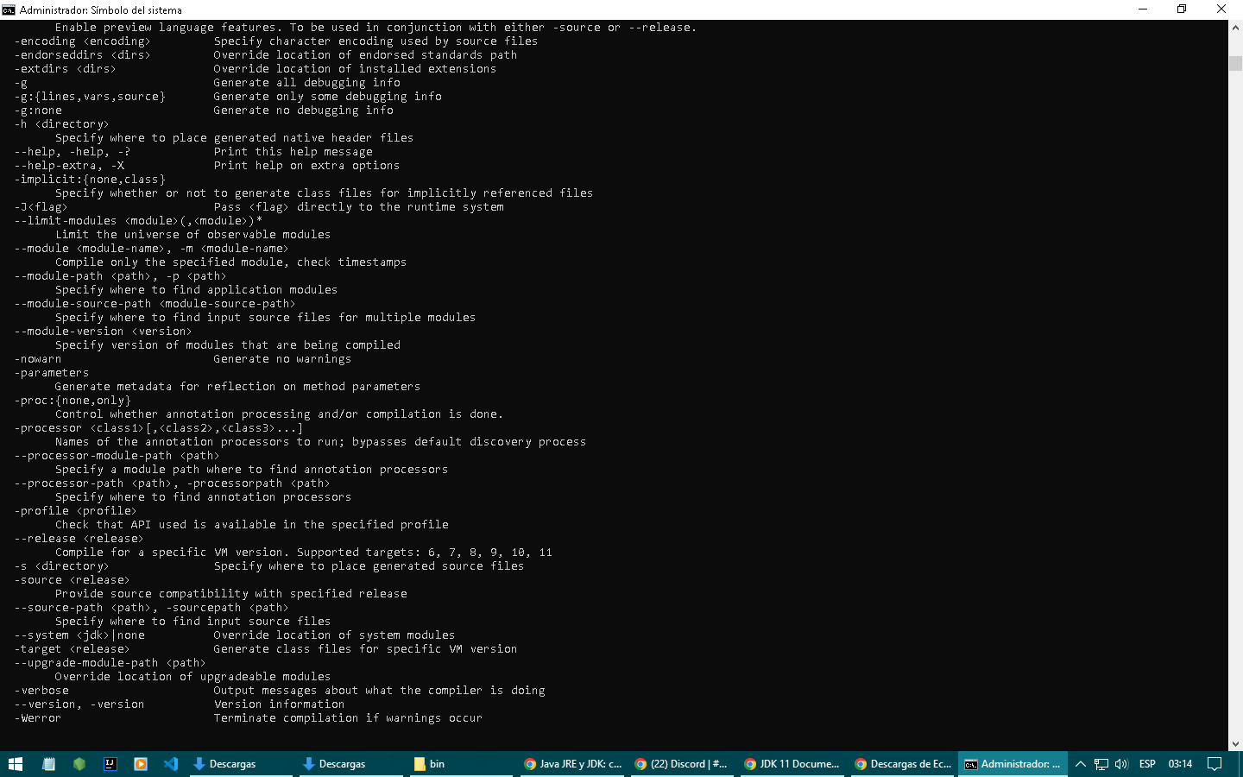This screenshot has height=777, width=1243.
Task: Click the '-g:none' option text
Action: [x=38, y=111]
